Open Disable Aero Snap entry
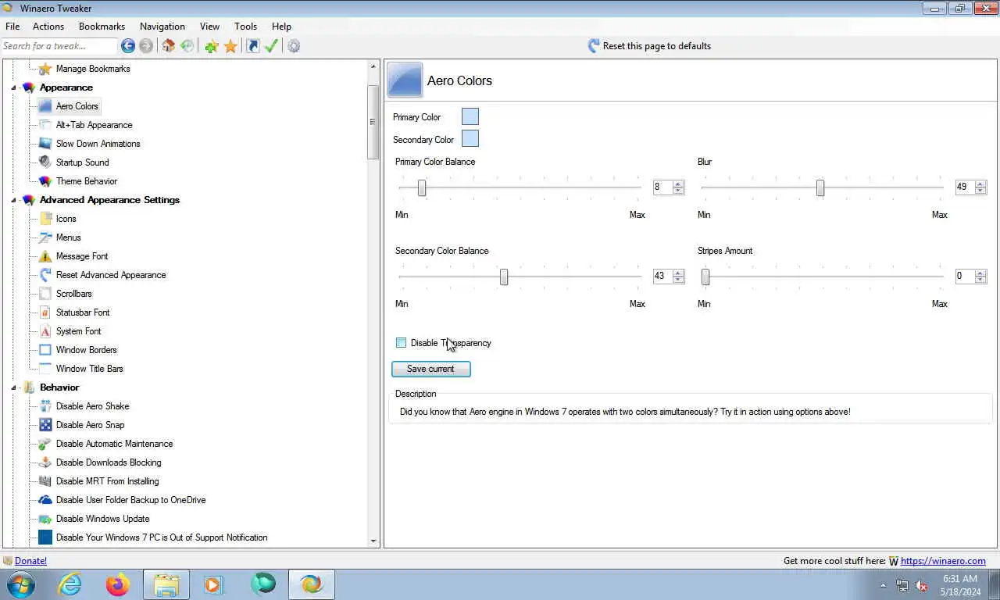 [x=90, y=425]
